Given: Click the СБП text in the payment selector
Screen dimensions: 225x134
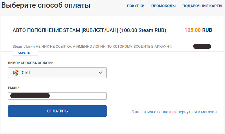Looking at the screenshot, I should click(26, 73).
